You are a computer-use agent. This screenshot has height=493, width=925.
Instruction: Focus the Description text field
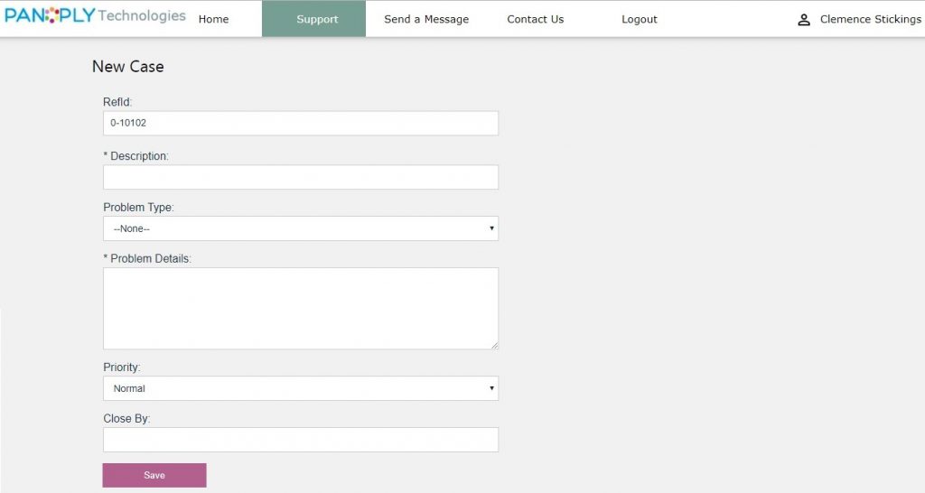click(301, 177)
